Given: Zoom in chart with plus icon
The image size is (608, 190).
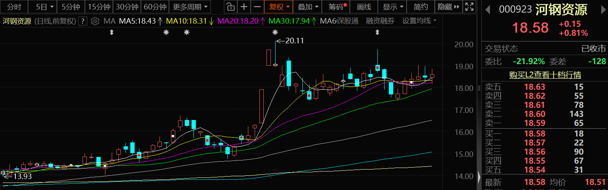Looking at the screenshot, I should (244, 7).
